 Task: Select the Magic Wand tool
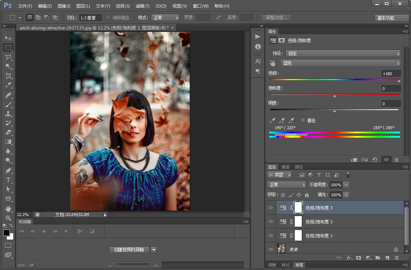pos(8,66)
